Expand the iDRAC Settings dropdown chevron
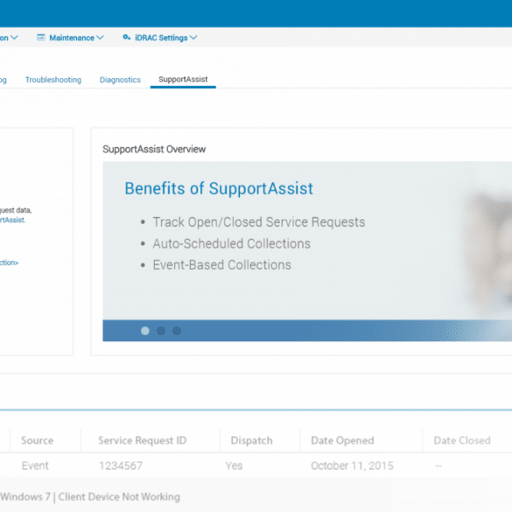This screenshot has width=512, height=512. tap(193, 38)
